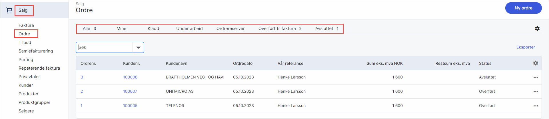549x119 pixels.
Task: Open three-dot menu for UNI MICRO order
Action: (x=536, y=92)
